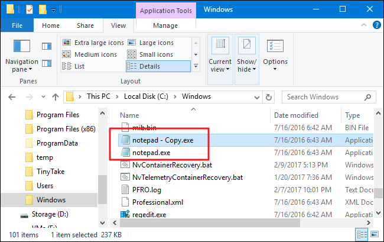
Task: Select the View tab
Action: pos(118,25)
